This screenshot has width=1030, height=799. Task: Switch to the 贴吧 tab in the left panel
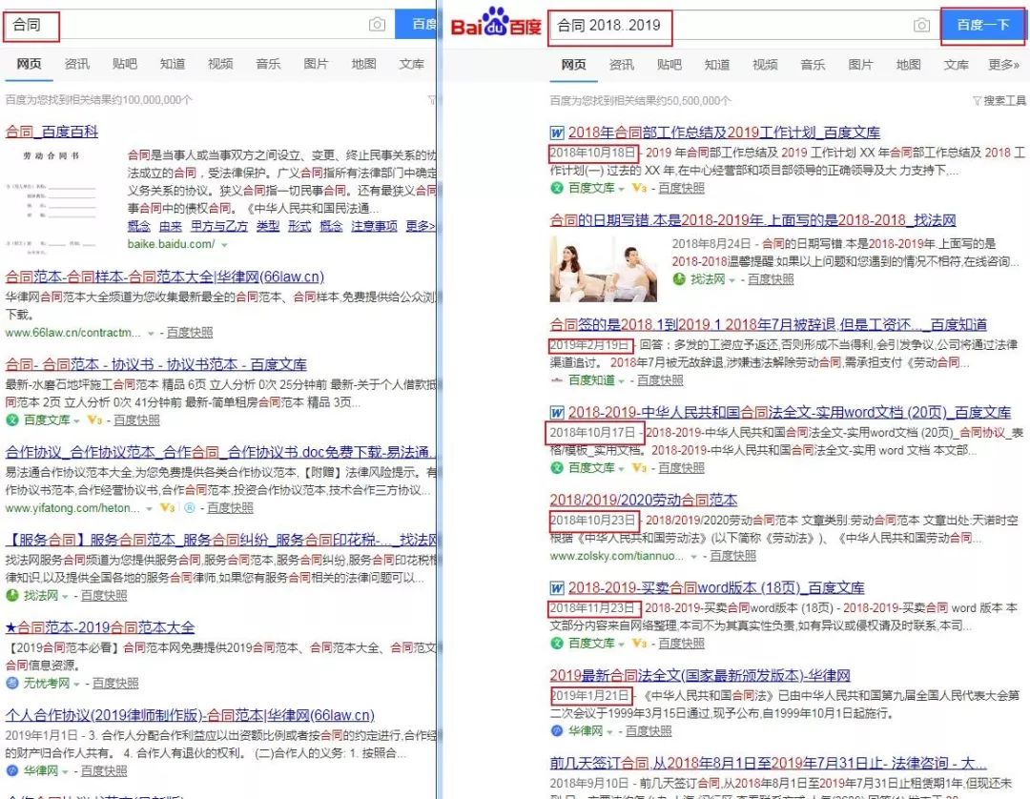coord(125,64)
